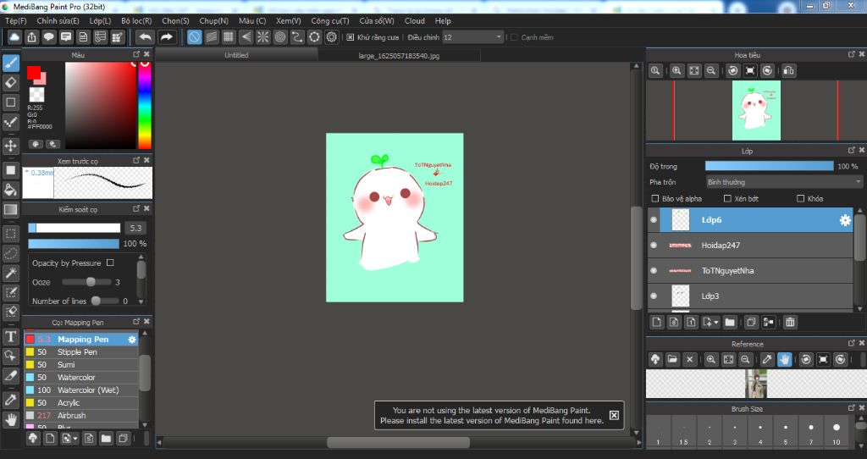This screenshot has width=867, height=459.
Task: Select the Brush tool
Action: tap(10, 63)
